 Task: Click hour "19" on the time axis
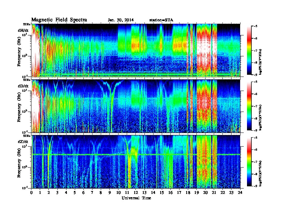196,192
